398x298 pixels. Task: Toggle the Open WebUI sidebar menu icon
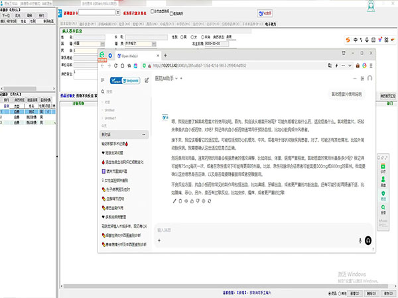point(103,80)
